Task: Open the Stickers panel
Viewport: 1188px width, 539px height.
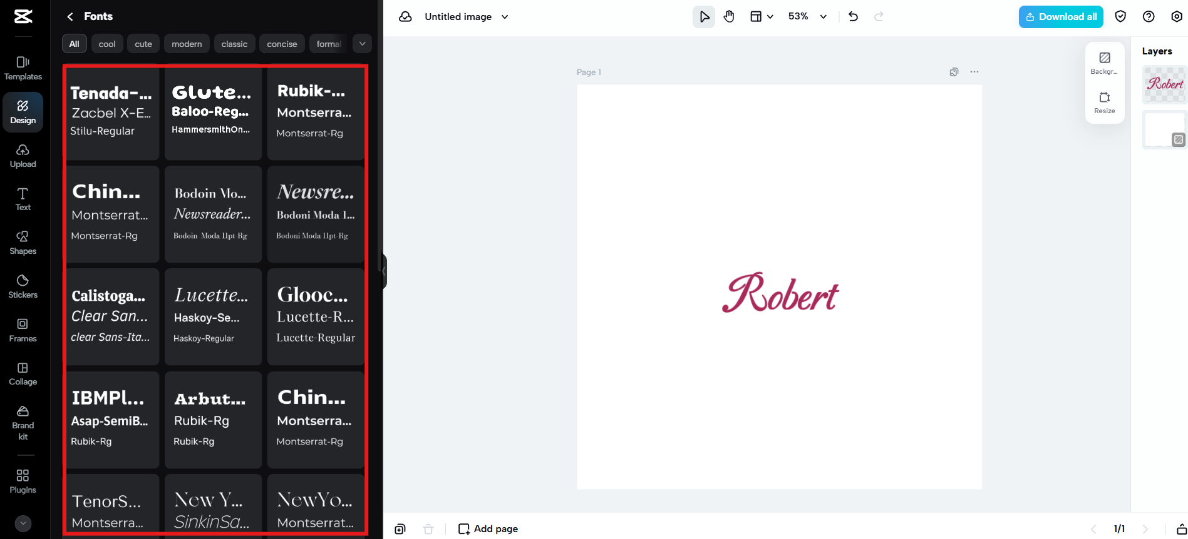Action: 23,287
